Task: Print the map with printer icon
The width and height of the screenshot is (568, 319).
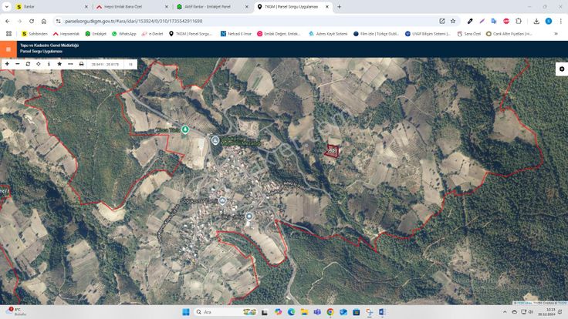Action: (x=81, y=64)
